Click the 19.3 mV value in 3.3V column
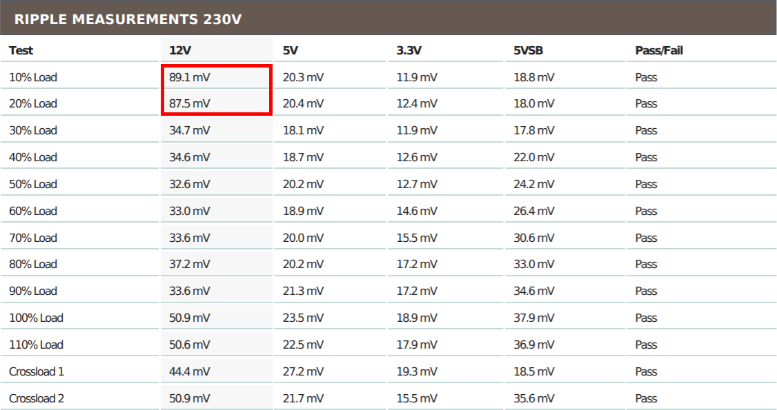Image resolution: width=777 pixels, height=410 pixels. pyautogui.click(x=417, y=372)
